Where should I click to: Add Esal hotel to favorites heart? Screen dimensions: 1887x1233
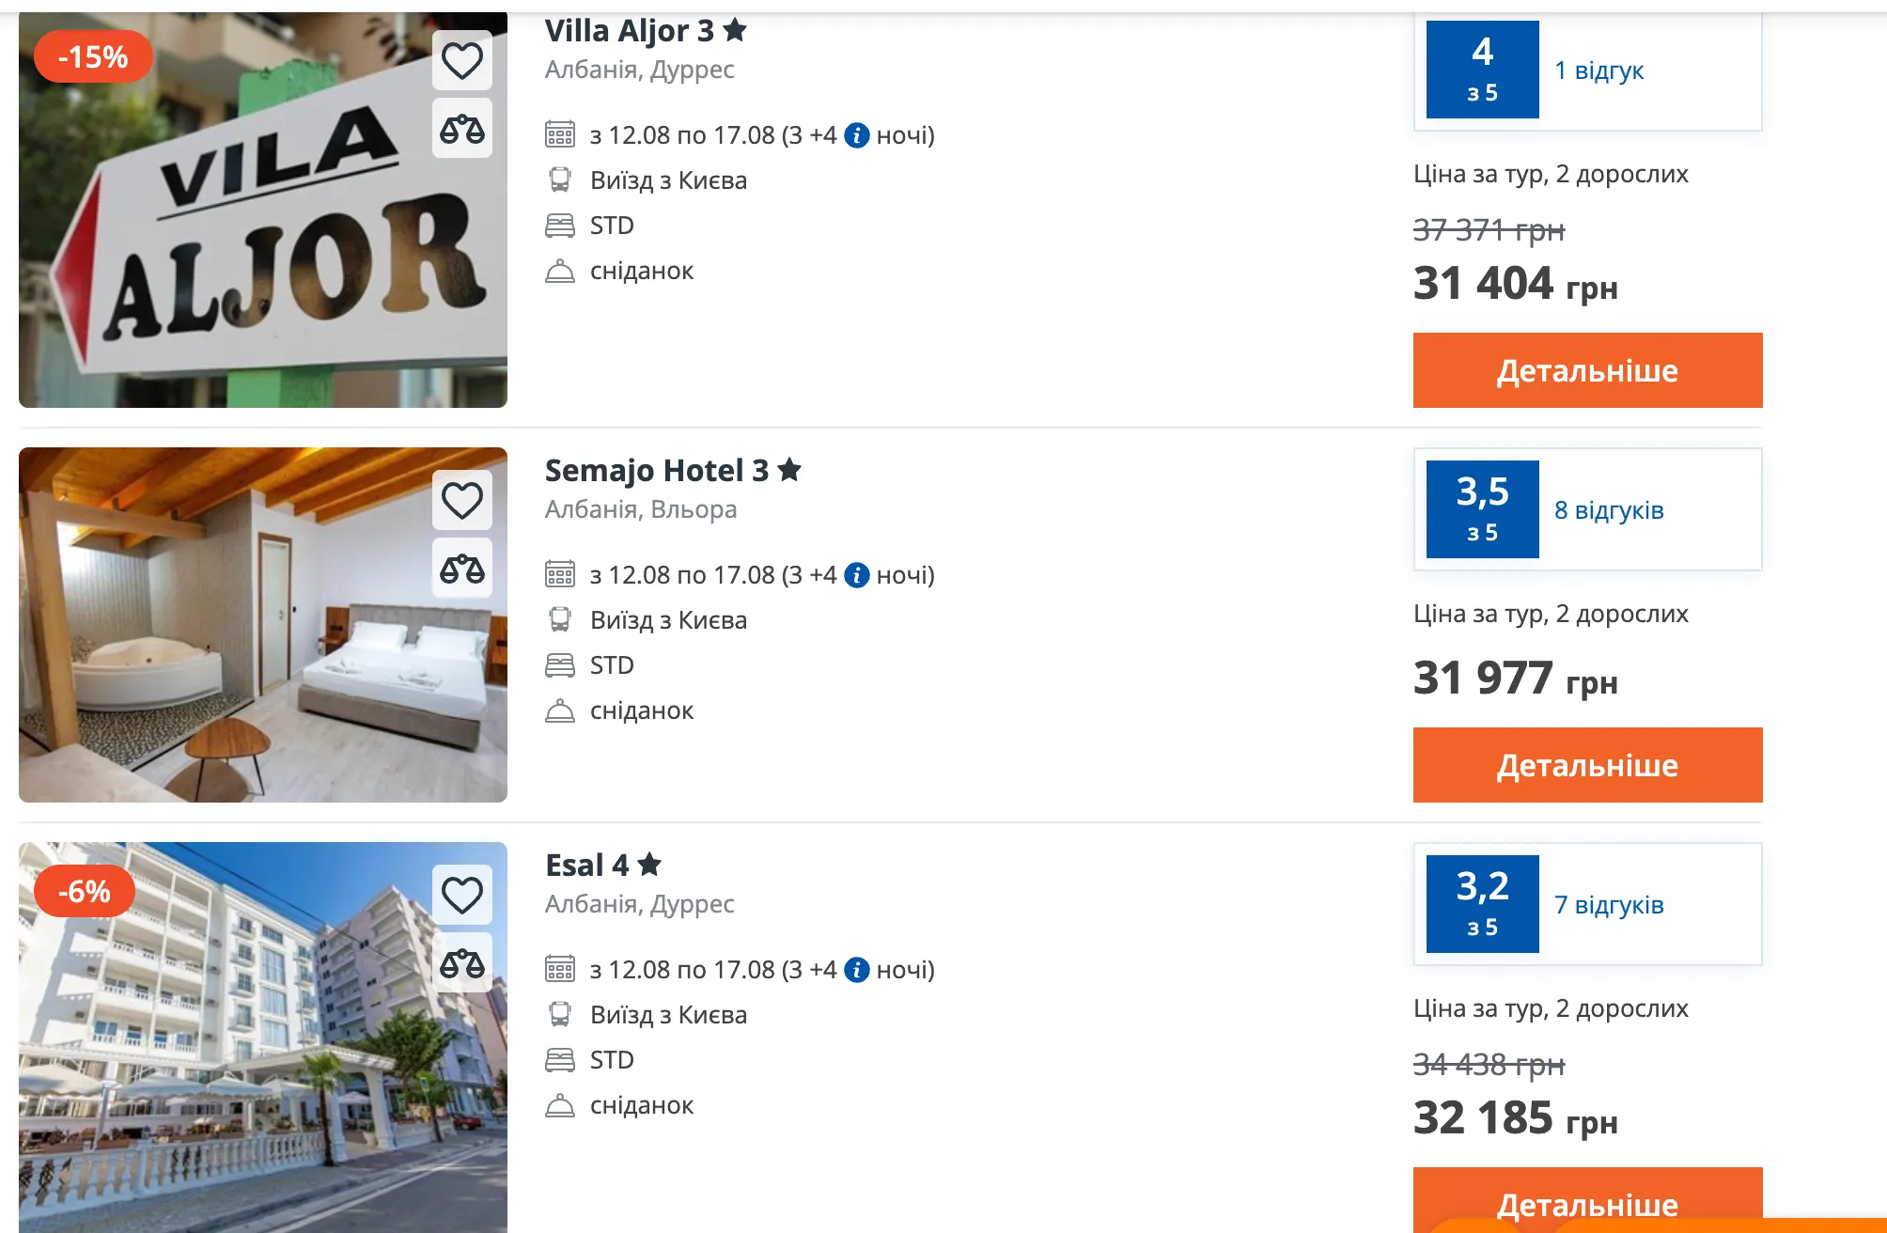click(462, 895)
